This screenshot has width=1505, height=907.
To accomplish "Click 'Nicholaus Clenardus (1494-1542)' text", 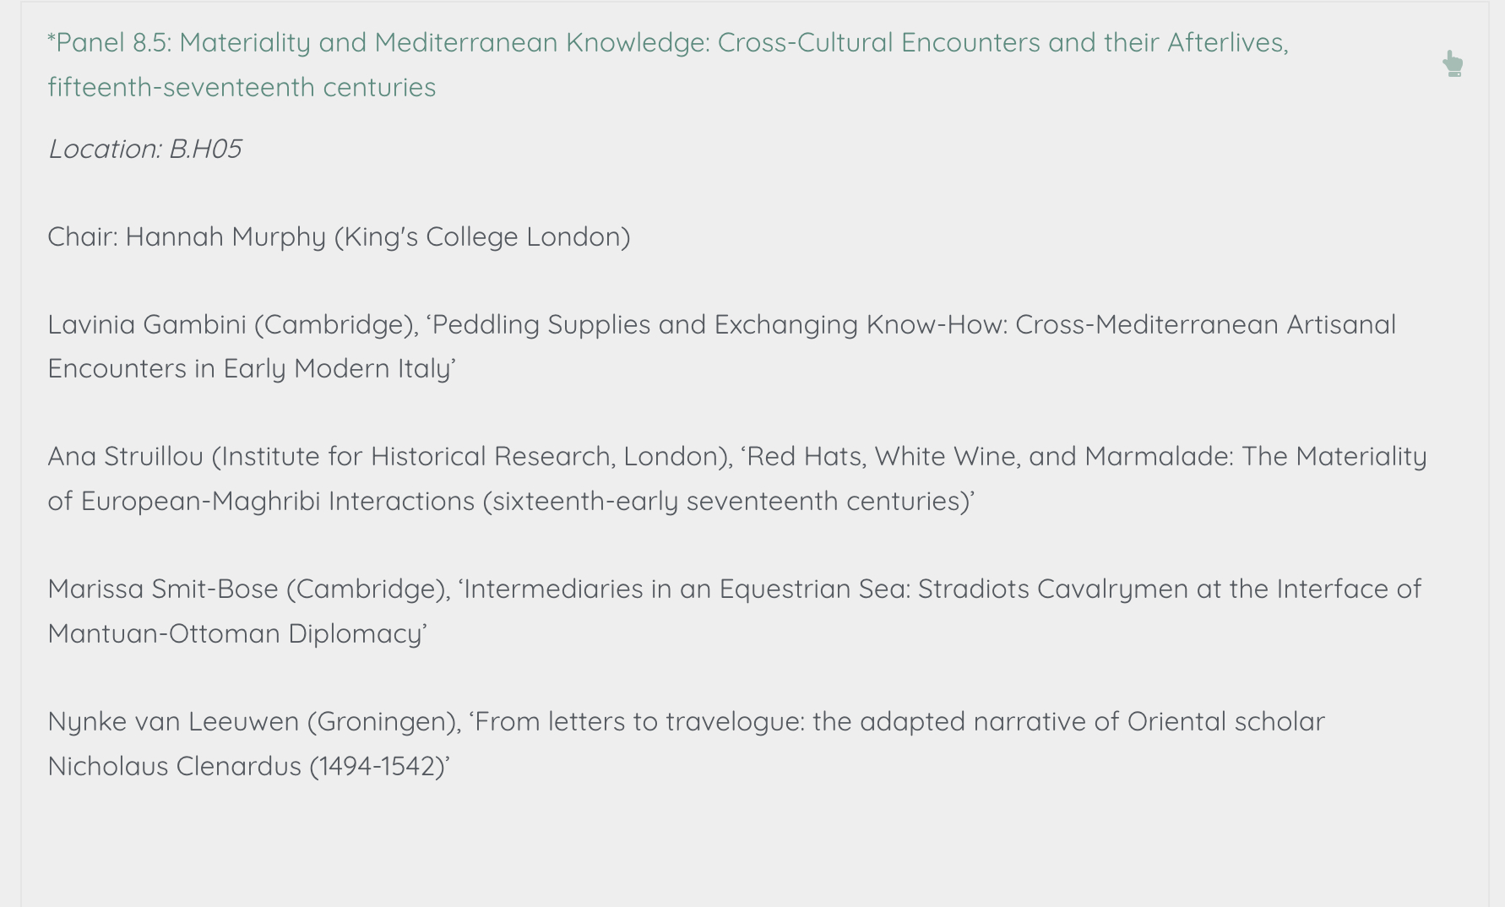I will [x=247, y=766].
